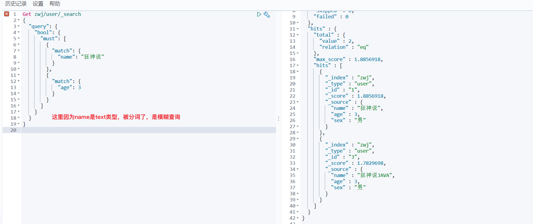The width and height of the screenshot is (533, 224).
Task: Click line number 16 in the response gutter
Action: (292, 59)
